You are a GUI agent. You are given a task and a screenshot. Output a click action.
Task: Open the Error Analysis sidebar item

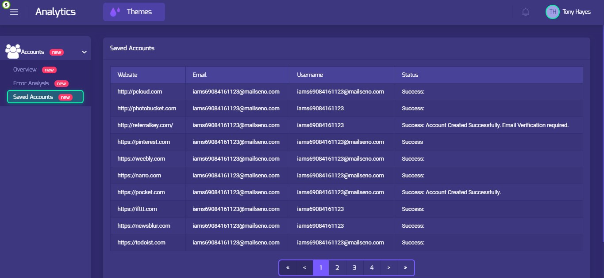coord(31,83)
